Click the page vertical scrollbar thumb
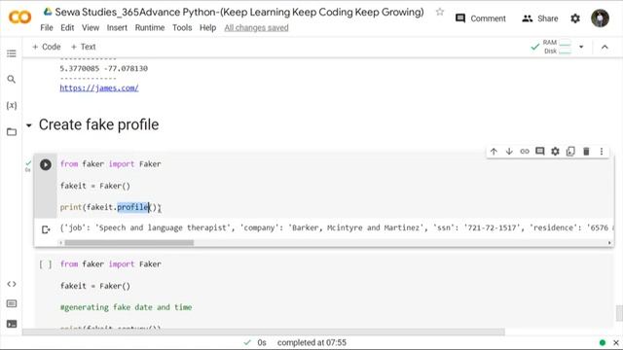 coord(619,313)
